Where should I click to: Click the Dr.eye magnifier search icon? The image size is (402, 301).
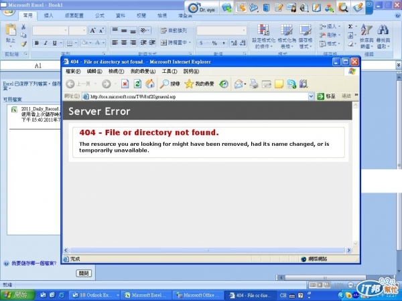tap(343, 7)
